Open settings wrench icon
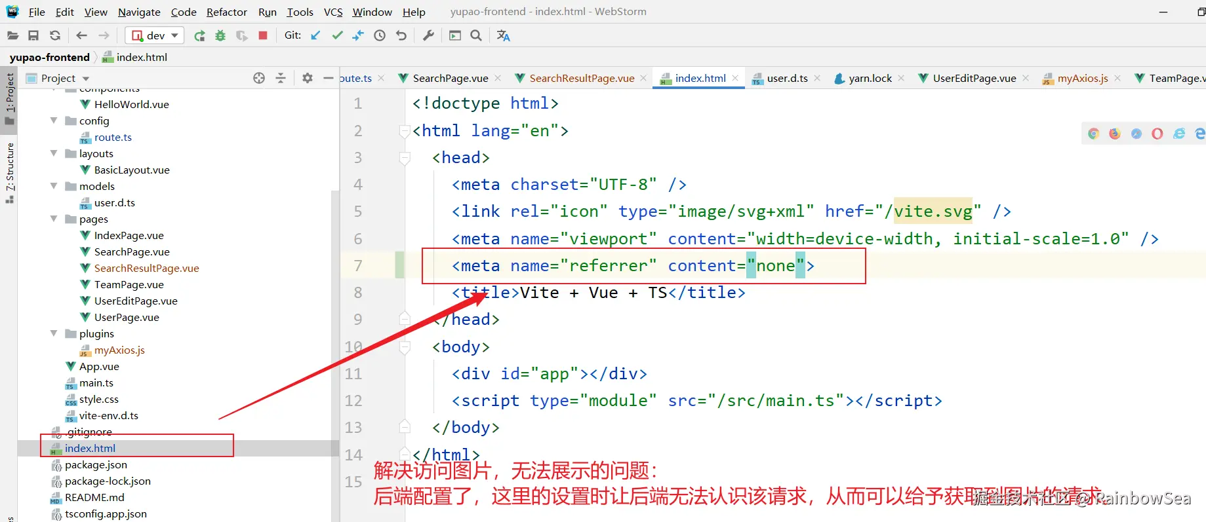 [x=428, y=35]
